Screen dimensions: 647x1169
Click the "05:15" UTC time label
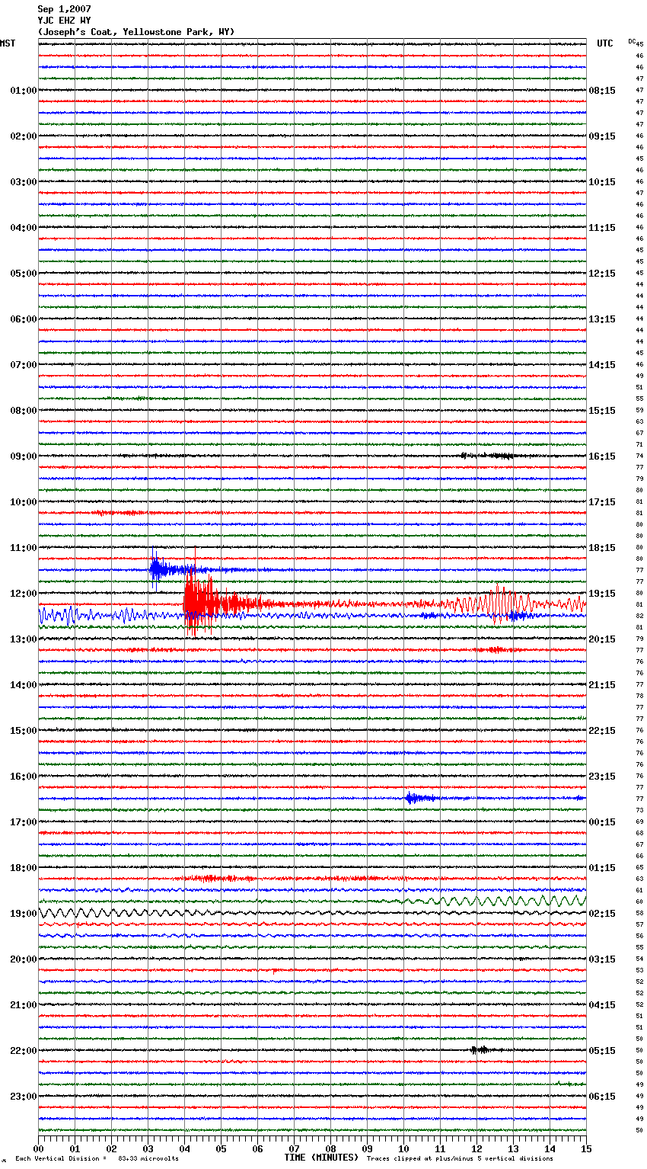602,1051
